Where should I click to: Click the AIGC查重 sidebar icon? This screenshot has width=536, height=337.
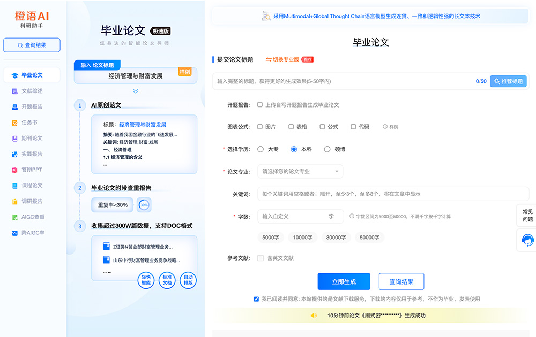click(x=14, y=217)
